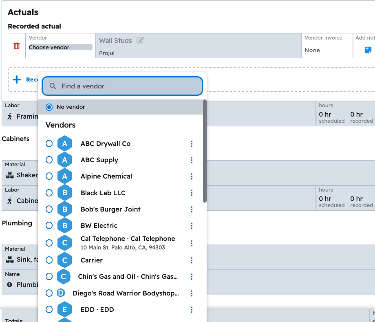Click the Framing labor walking-person icon
The width and height of the screenshot is (375, 322).
click(x=9, y=117)
